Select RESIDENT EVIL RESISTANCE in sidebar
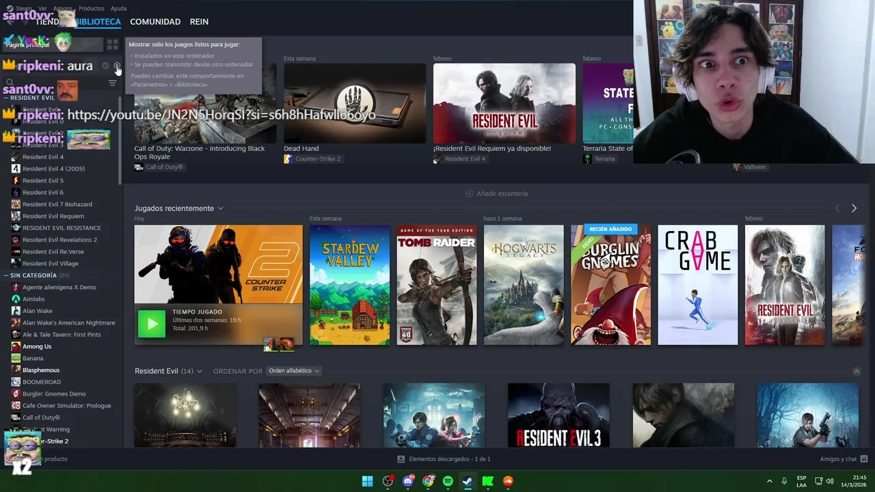Screen dimensions: 875x492 (x=62, y=228)
